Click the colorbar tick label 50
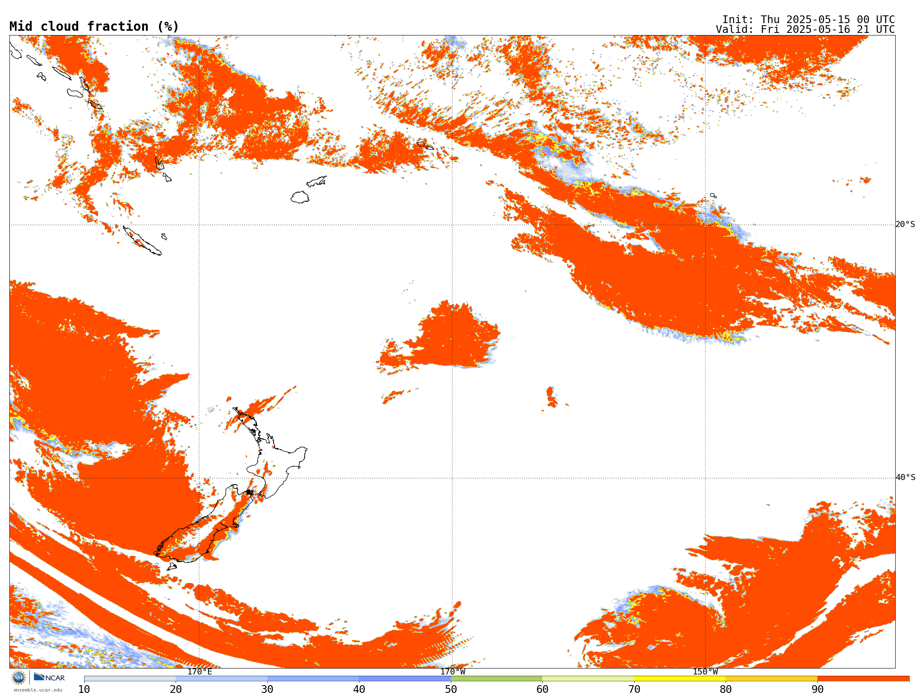Image resolution: width=923 pixels, height=695 pixels. coord(451,689)
